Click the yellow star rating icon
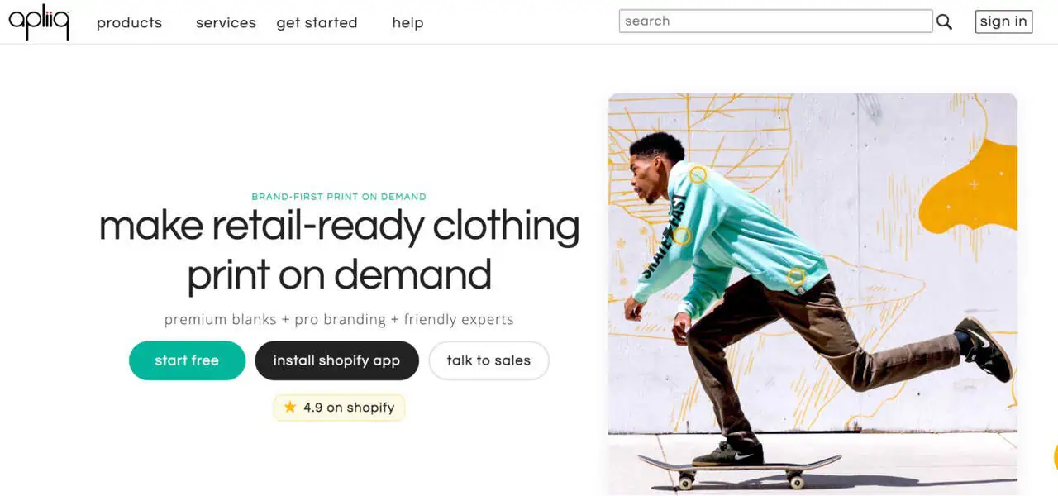Image resolution: width=1058 pixels, height=496 pixels. click(x=289, y=407)
